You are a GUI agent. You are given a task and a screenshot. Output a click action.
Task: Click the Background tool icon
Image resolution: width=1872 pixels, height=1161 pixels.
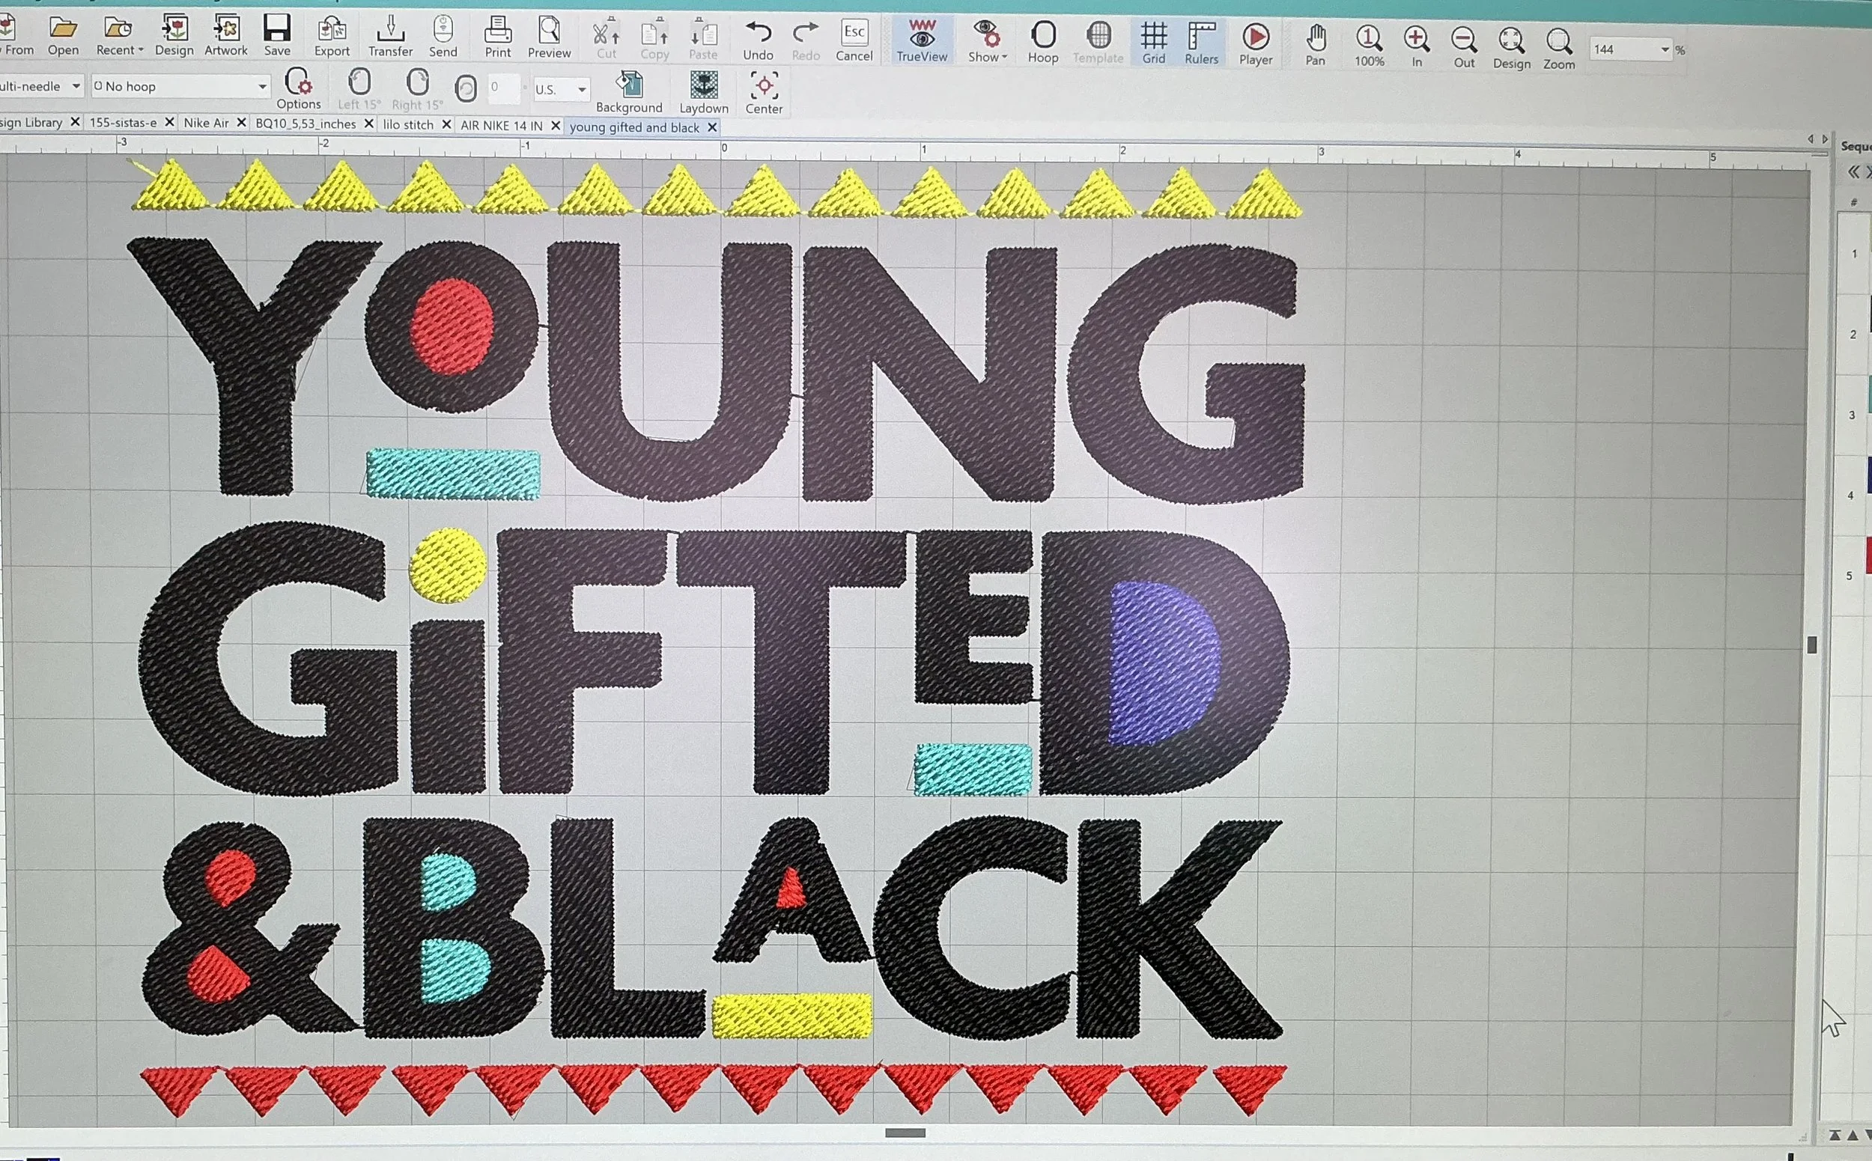(x=629, y=86)
